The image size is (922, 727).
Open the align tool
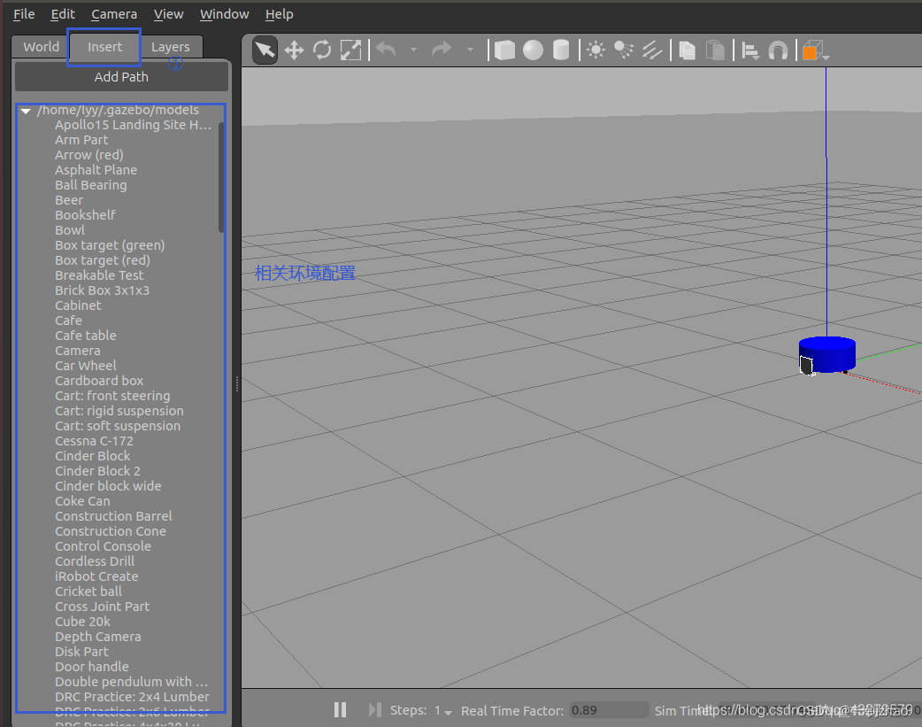(x=750, y=50)
